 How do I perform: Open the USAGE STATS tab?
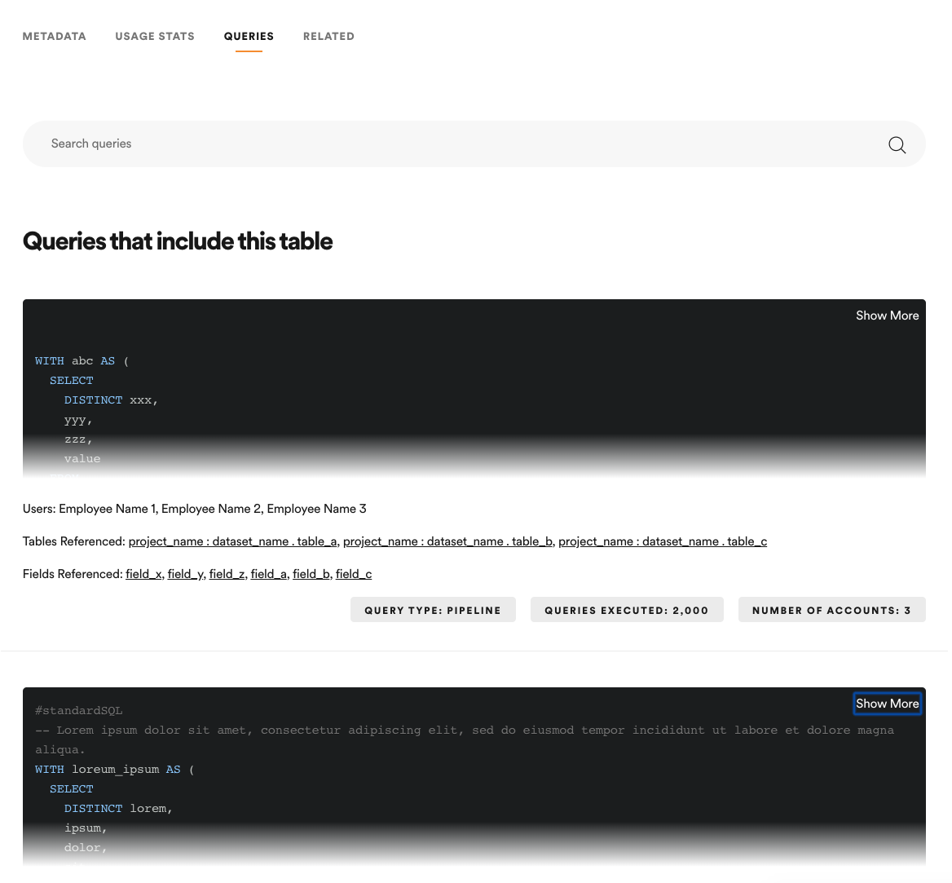pos(155,36)
